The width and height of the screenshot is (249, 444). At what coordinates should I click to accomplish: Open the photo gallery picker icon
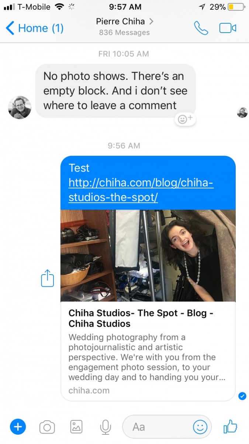76,427
